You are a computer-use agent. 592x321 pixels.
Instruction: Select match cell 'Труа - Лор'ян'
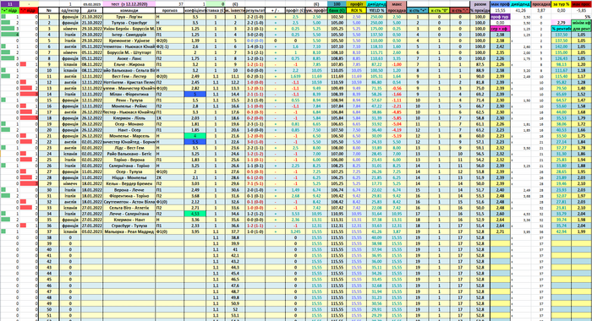(129, 17)
